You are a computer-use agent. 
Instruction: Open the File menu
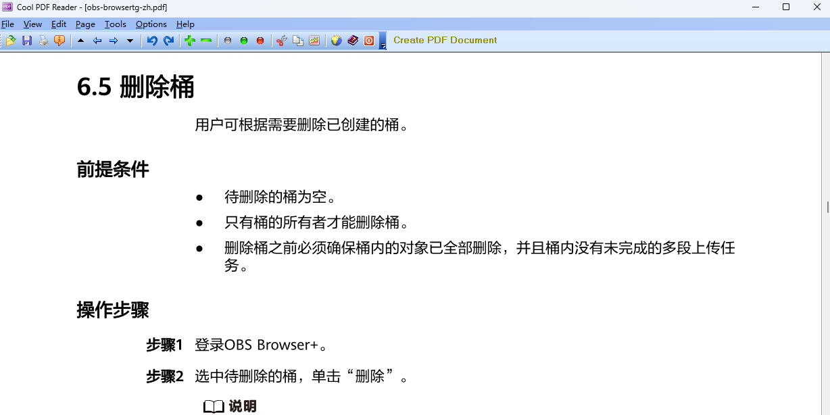coord(7,24)
